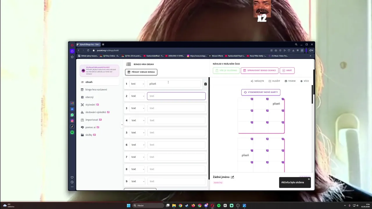Dismiss the Aktivita byla uložena notification
Viewport: 372px width, 209px height.
point(309,179)
